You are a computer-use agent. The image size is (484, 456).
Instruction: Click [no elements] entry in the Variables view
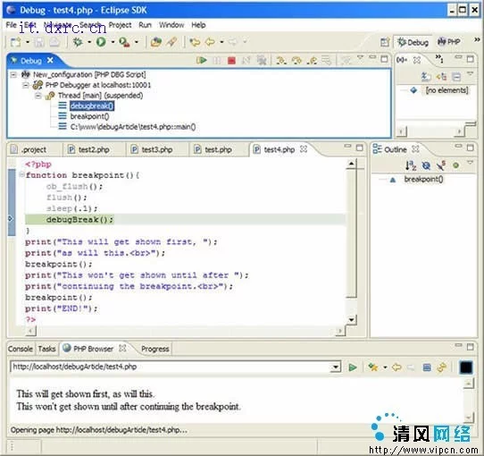(x=446, y=90)
